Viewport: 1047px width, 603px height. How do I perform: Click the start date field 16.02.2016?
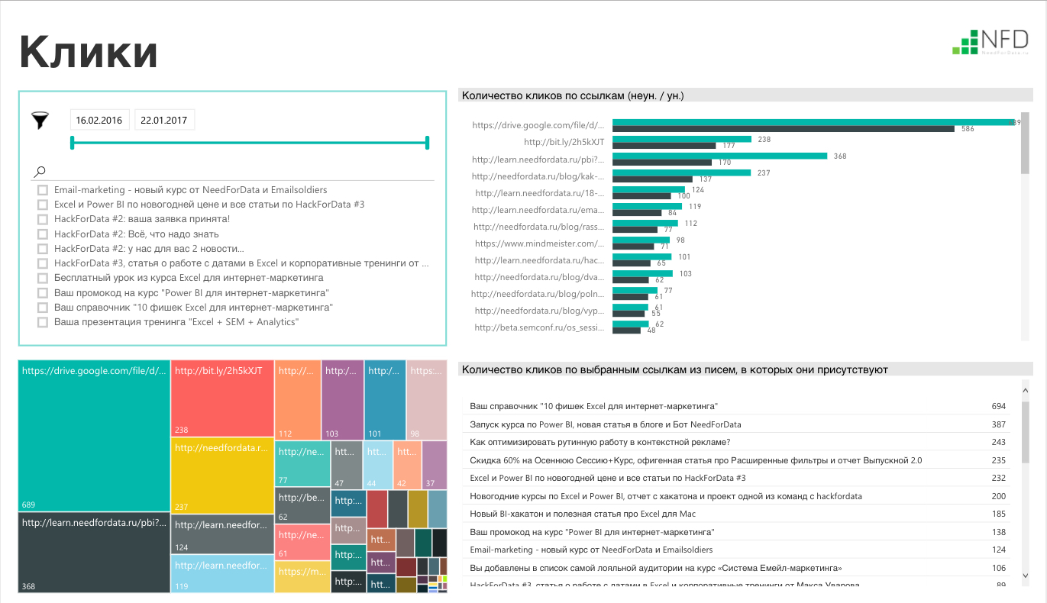(99, 120)
